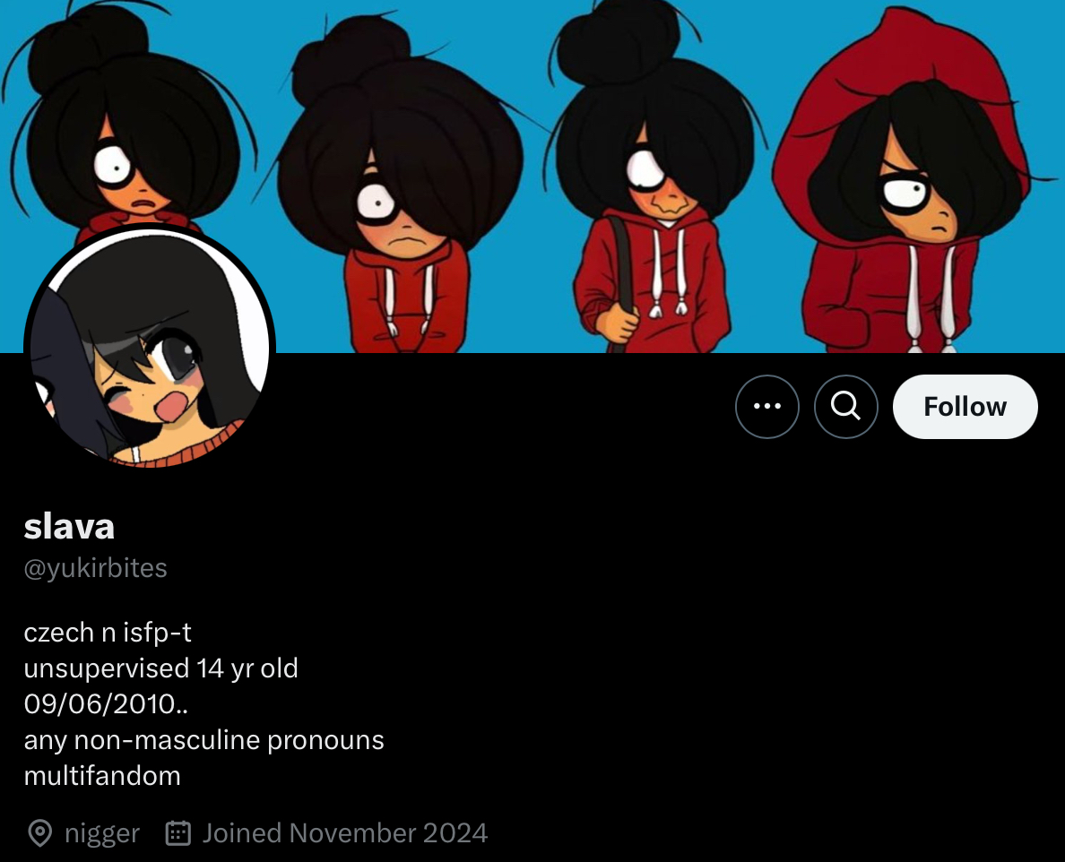Viewport: 1065px width, 862px height.
Task: Click the @yukirbites handle
Action: 95,568
